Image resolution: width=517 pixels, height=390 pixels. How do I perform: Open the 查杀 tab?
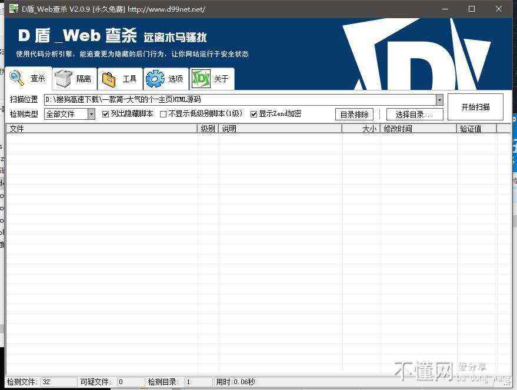[x=29, y=78]
